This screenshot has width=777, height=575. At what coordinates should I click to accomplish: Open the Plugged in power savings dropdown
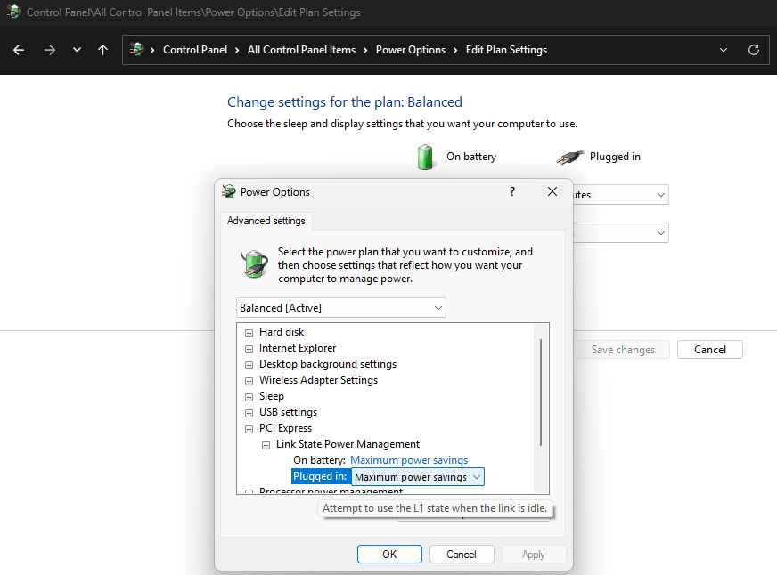[476, 477]
